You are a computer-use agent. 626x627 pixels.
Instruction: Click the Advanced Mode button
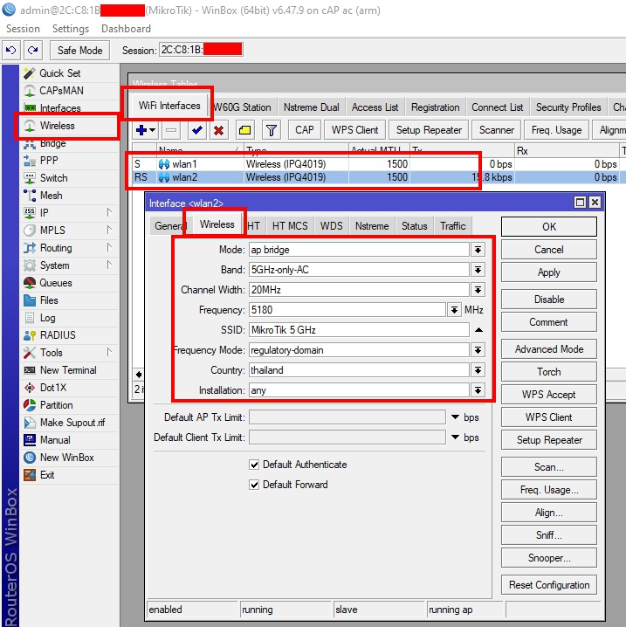[548, 348]
